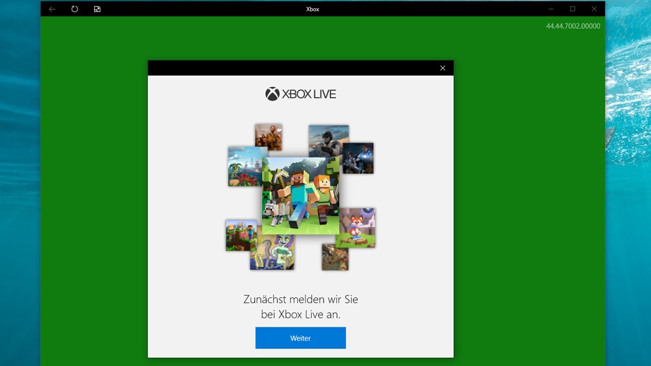651x366 pixels.
Task: Select the central Minecraft artwork
Action: tap(301, 196)
